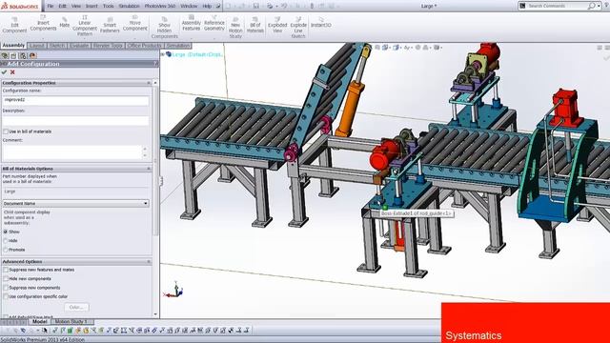
Task: Click the Configuration name field
Action: coord(76,100)
